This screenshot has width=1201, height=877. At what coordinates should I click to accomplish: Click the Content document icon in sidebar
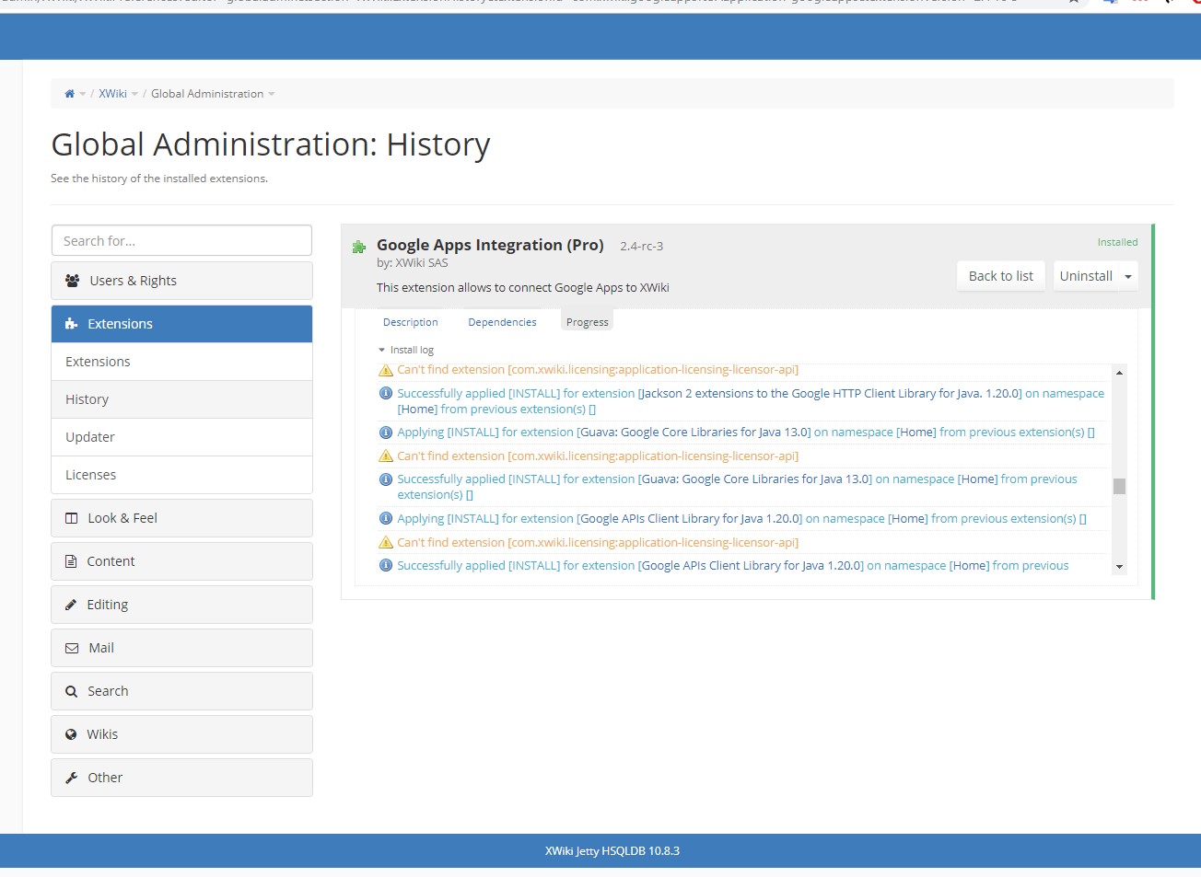(x=71, y=560)
